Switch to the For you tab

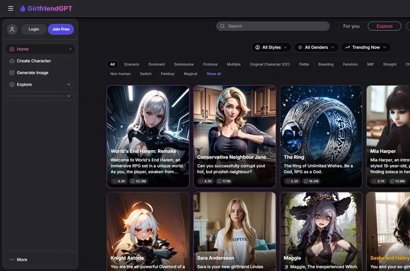(x=351, y=26)
